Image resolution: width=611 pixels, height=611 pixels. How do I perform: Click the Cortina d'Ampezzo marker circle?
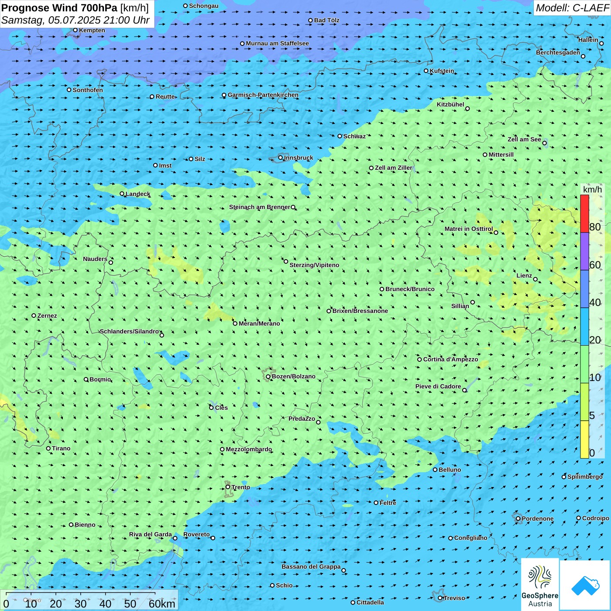pos(420,360)
